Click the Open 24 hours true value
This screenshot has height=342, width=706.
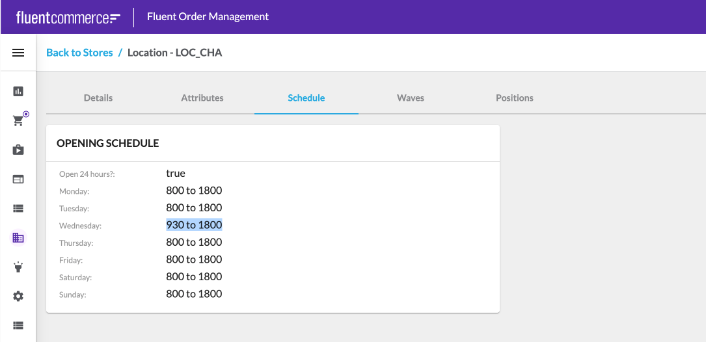click(x=176, y=174)
